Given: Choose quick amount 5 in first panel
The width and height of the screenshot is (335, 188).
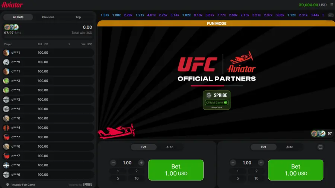Looking at the screenshot, I should pyautogui.click(x=118, y=178).
